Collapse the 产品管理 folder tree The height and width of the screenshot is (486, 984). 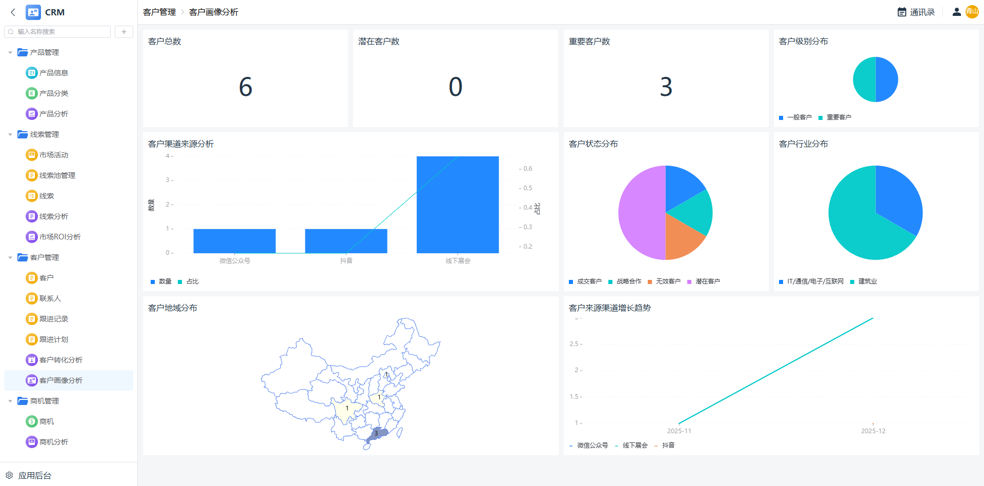[10, 52]
